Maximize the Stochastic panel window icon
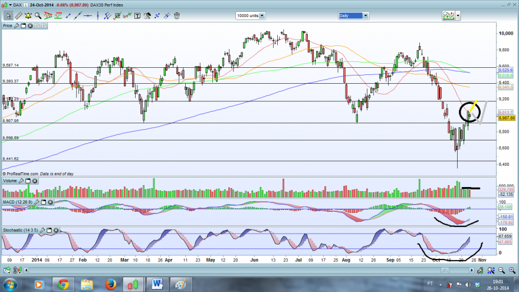Viewport: 519px width, 292px height. click(50, 230)
